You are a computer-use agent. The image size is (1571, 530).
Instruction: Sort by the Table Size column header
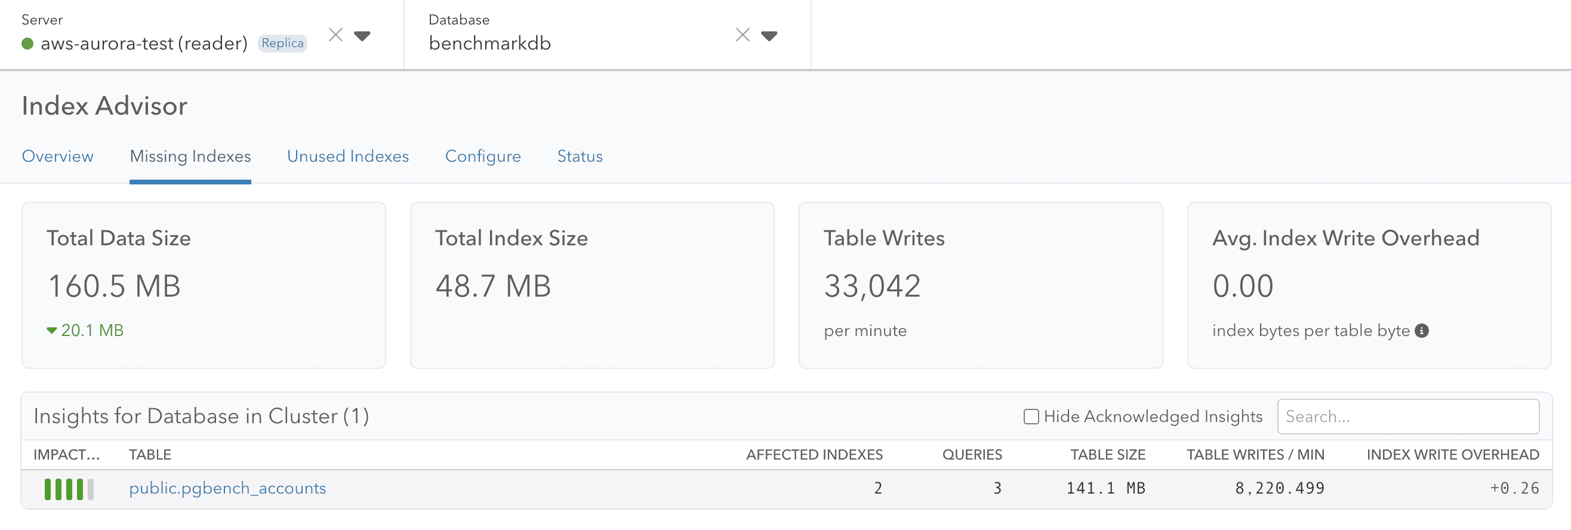1107,455
